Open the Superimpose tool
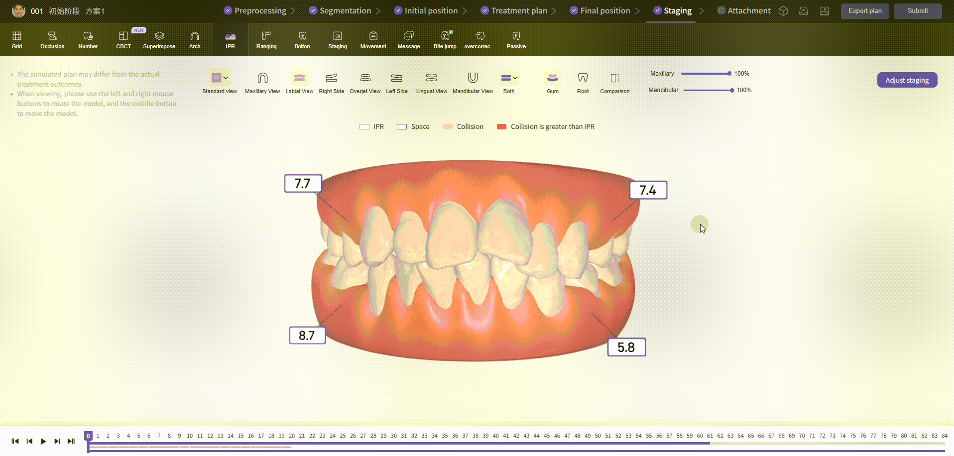Screen dimensions: 954x456 point(159,40)
